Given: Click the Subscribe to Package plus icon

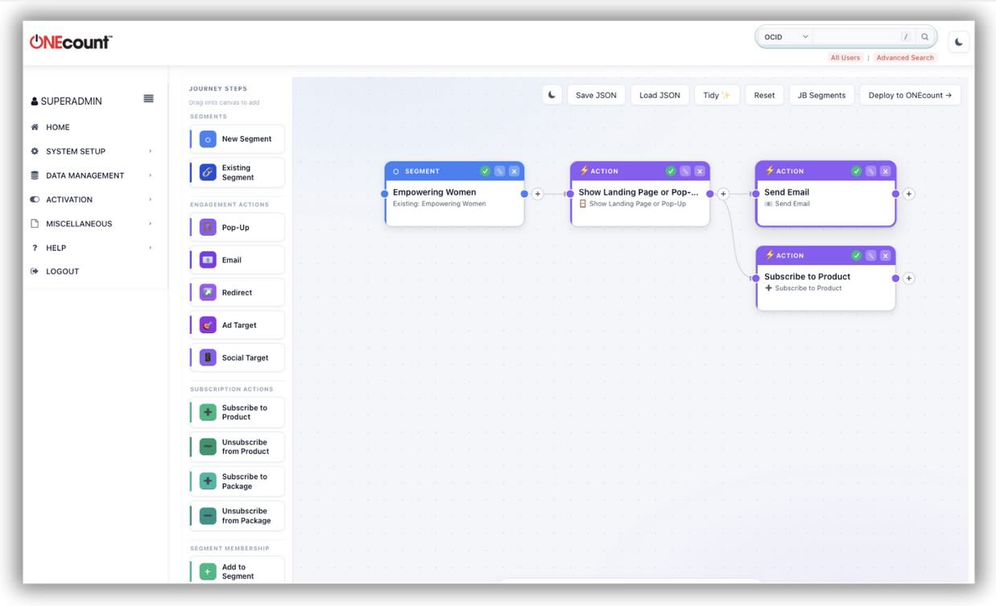Looking at the screenshot, I should (x=208, y=481).
